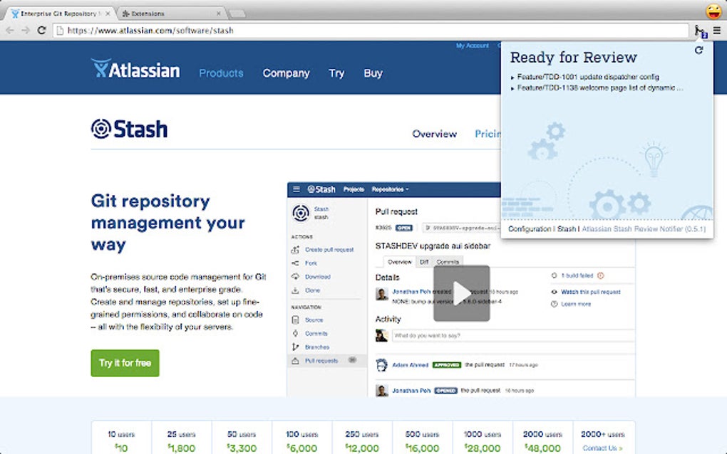Image resolution: width=727 pixels, height=454 pixels.
Task: Play the Stash demo video
Action: click(461, 293)
